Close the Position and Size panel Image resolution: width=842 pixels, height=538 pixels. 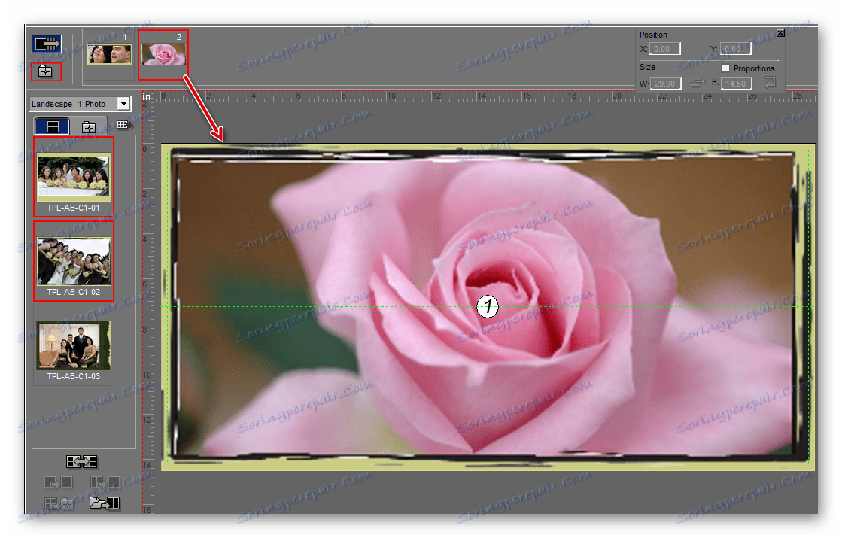pyautogui.click(x=781, y=33)
